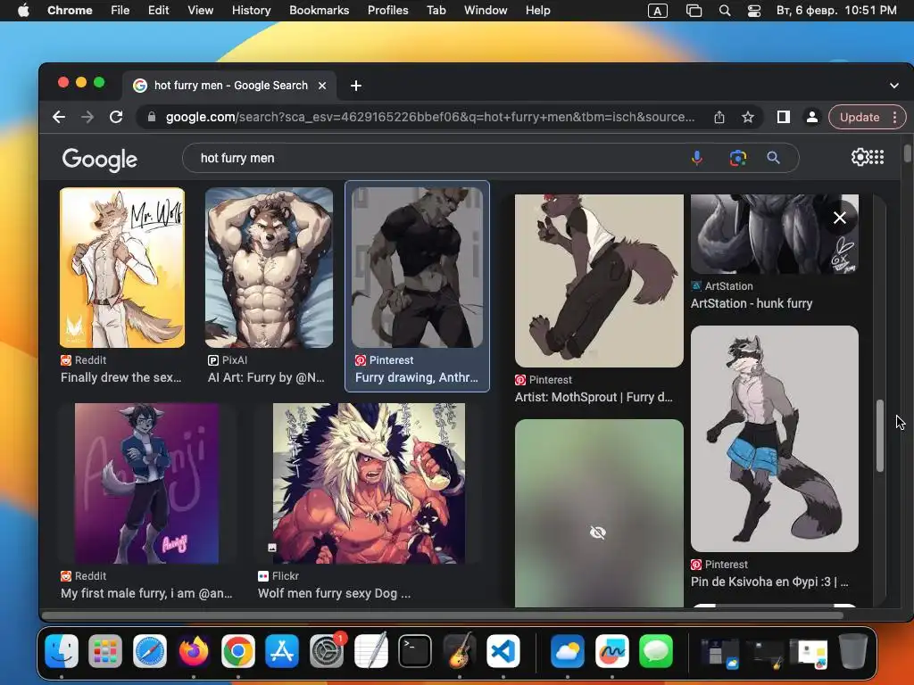The width and height of the screenshot is (914, 685).
Task: Click the Google logo
Action: tap(100, 159)
